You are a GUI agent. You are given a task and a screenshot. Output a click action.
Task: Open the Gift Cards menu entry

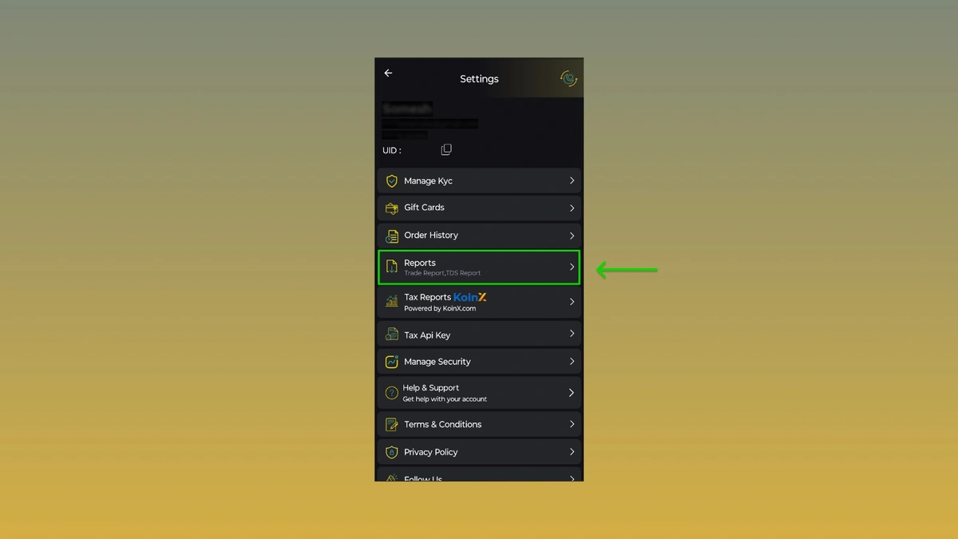click(x=479, y=208)
